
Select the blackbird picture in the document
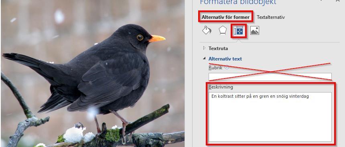pyautogui.click(x=93, y=73)
